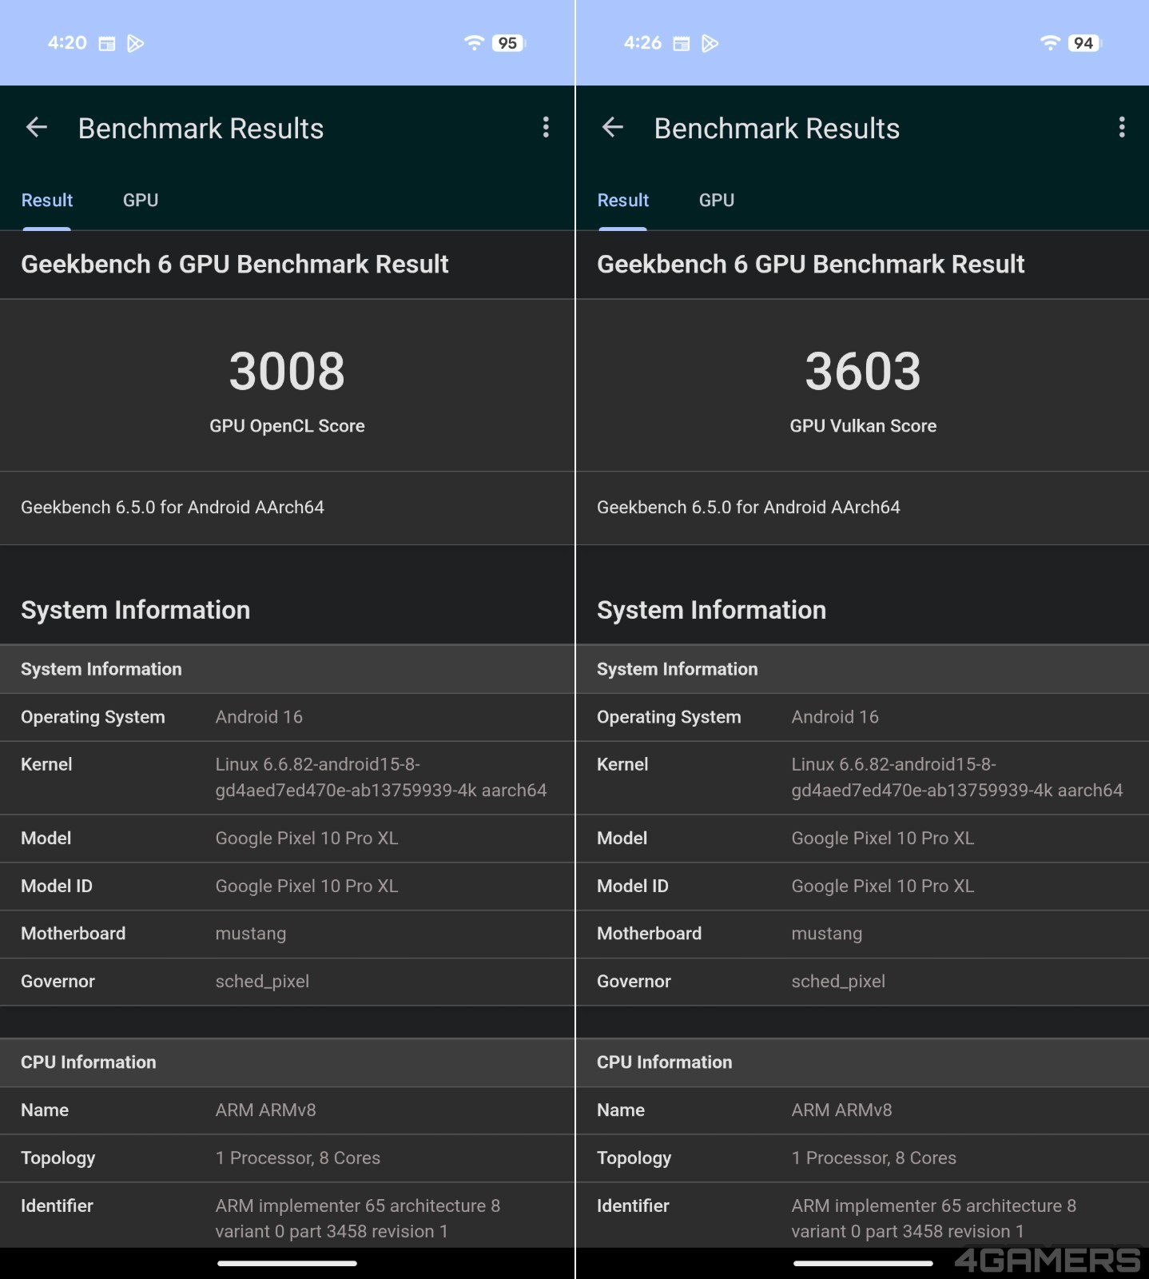Tap Governor sched_pixel row on OpenCL screen
This screenshot has height=1279, width=1149.
pyautogui.click(x=287, y=982)
